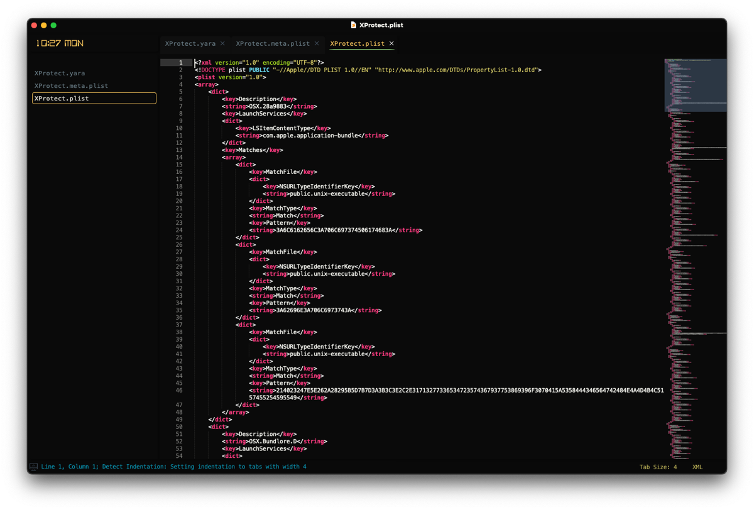Click the Matches key on line 13
The width and height of the screenshot is (754, 510).
point(252,150)
